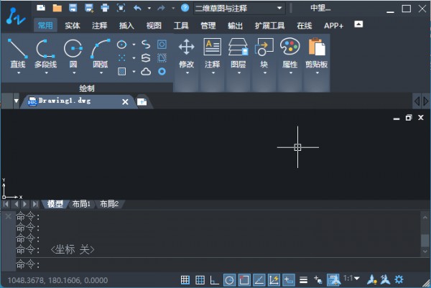Toggle Object Snap Tracking in the status bar
Viewport: 431px width, 288px height.
click(x=259, y=280)
